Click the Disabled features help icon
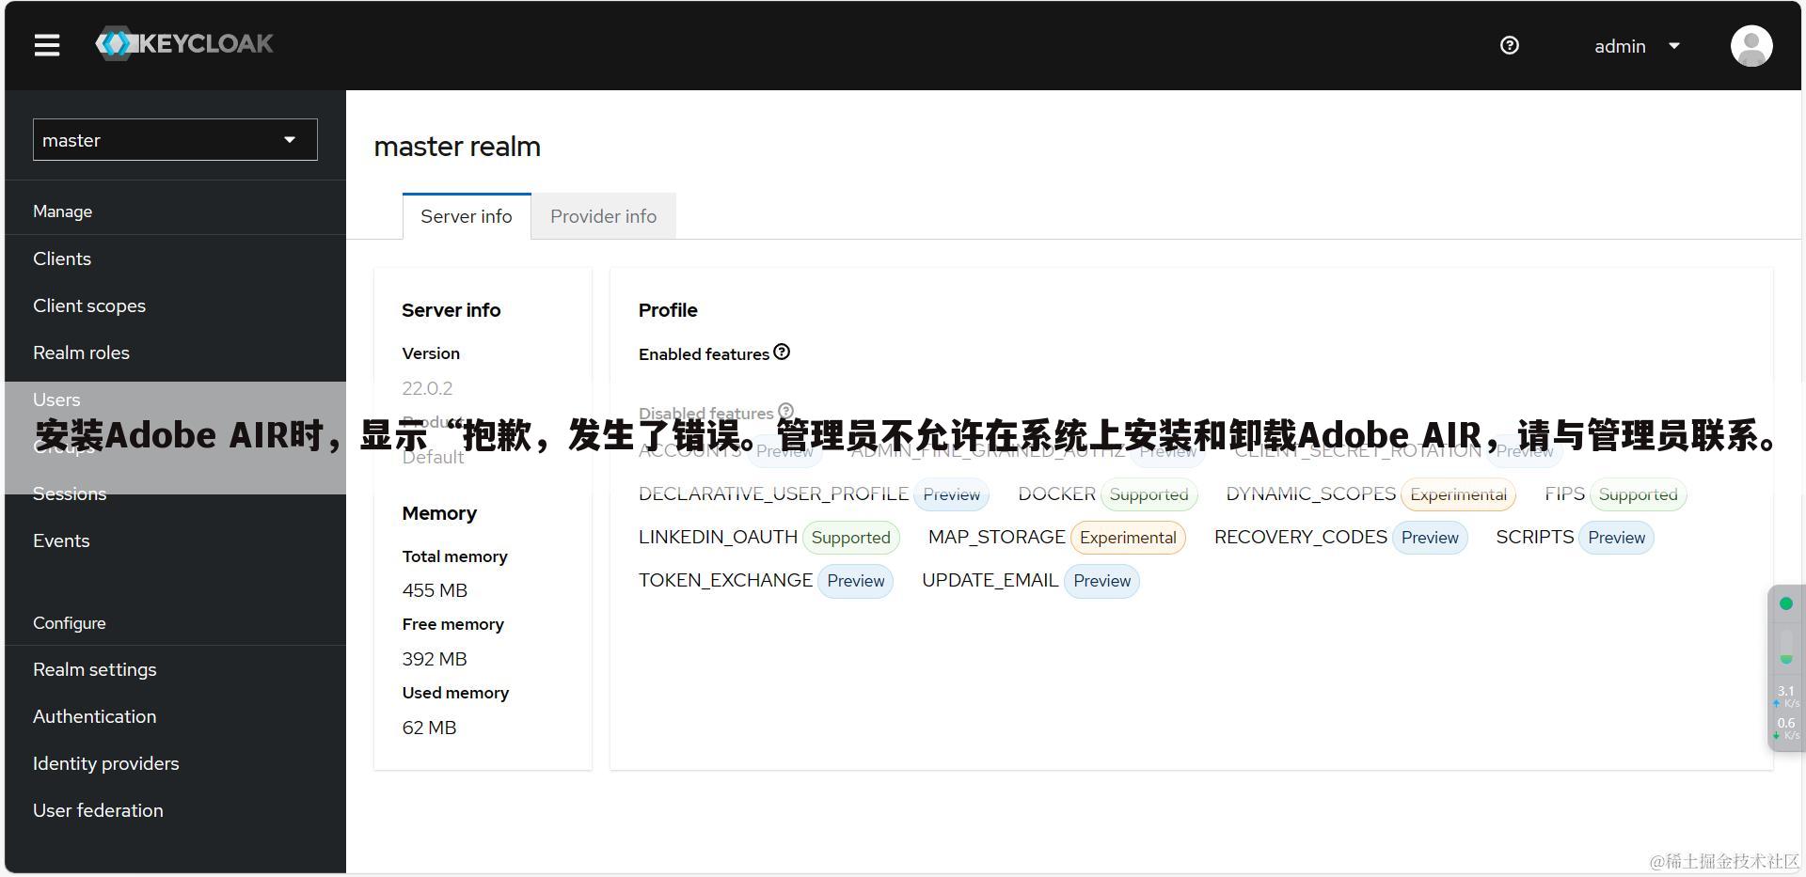The image size is (1806, 877). tap(786, 411)
